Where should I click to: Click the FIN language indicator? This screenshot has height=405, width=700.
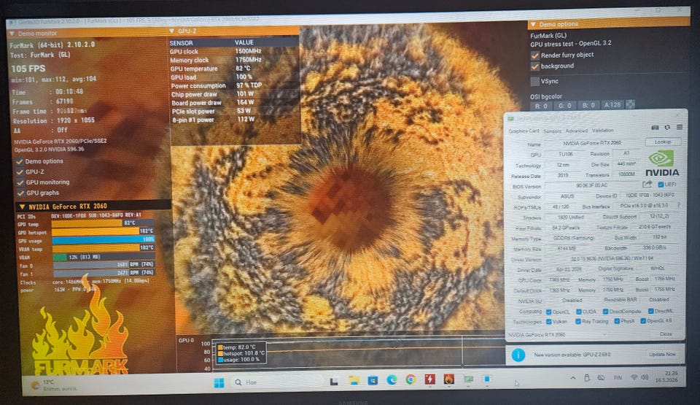(618, 378)
